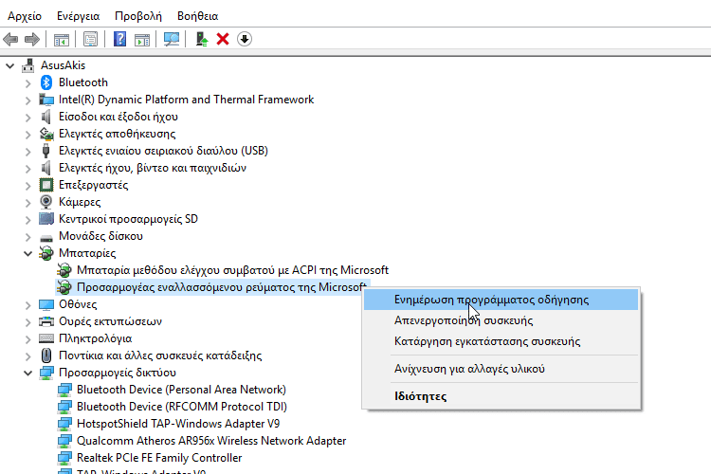Select the Ελεγκτές αποθήκευσης label
Viewport: 711px width, 474px height.
tap(117, 134)
